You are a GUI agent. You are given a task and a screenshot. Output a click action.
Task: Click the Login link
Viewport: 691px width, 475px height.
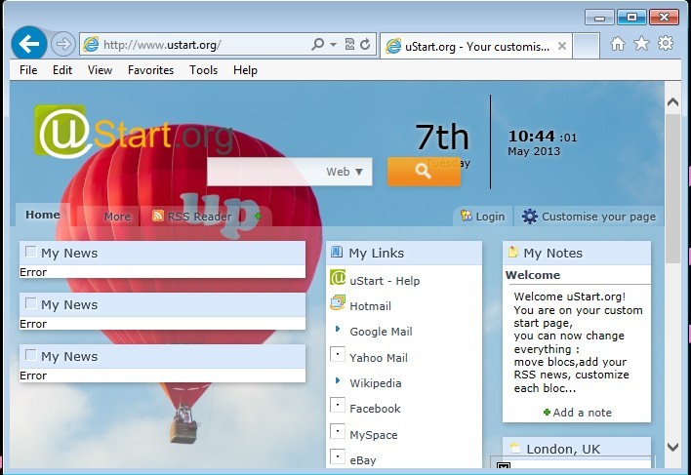490,217
